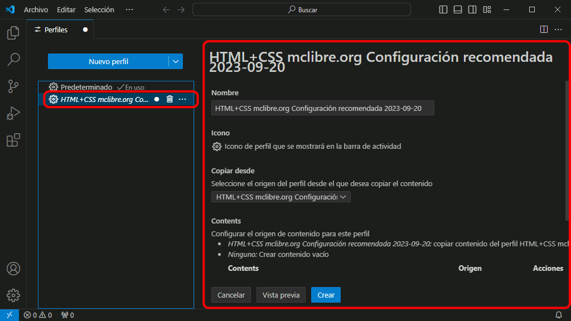Select the Predeterminado profile
Image resolution: width=571 pixels, height=321 pixels.
(x=116, y=87)
